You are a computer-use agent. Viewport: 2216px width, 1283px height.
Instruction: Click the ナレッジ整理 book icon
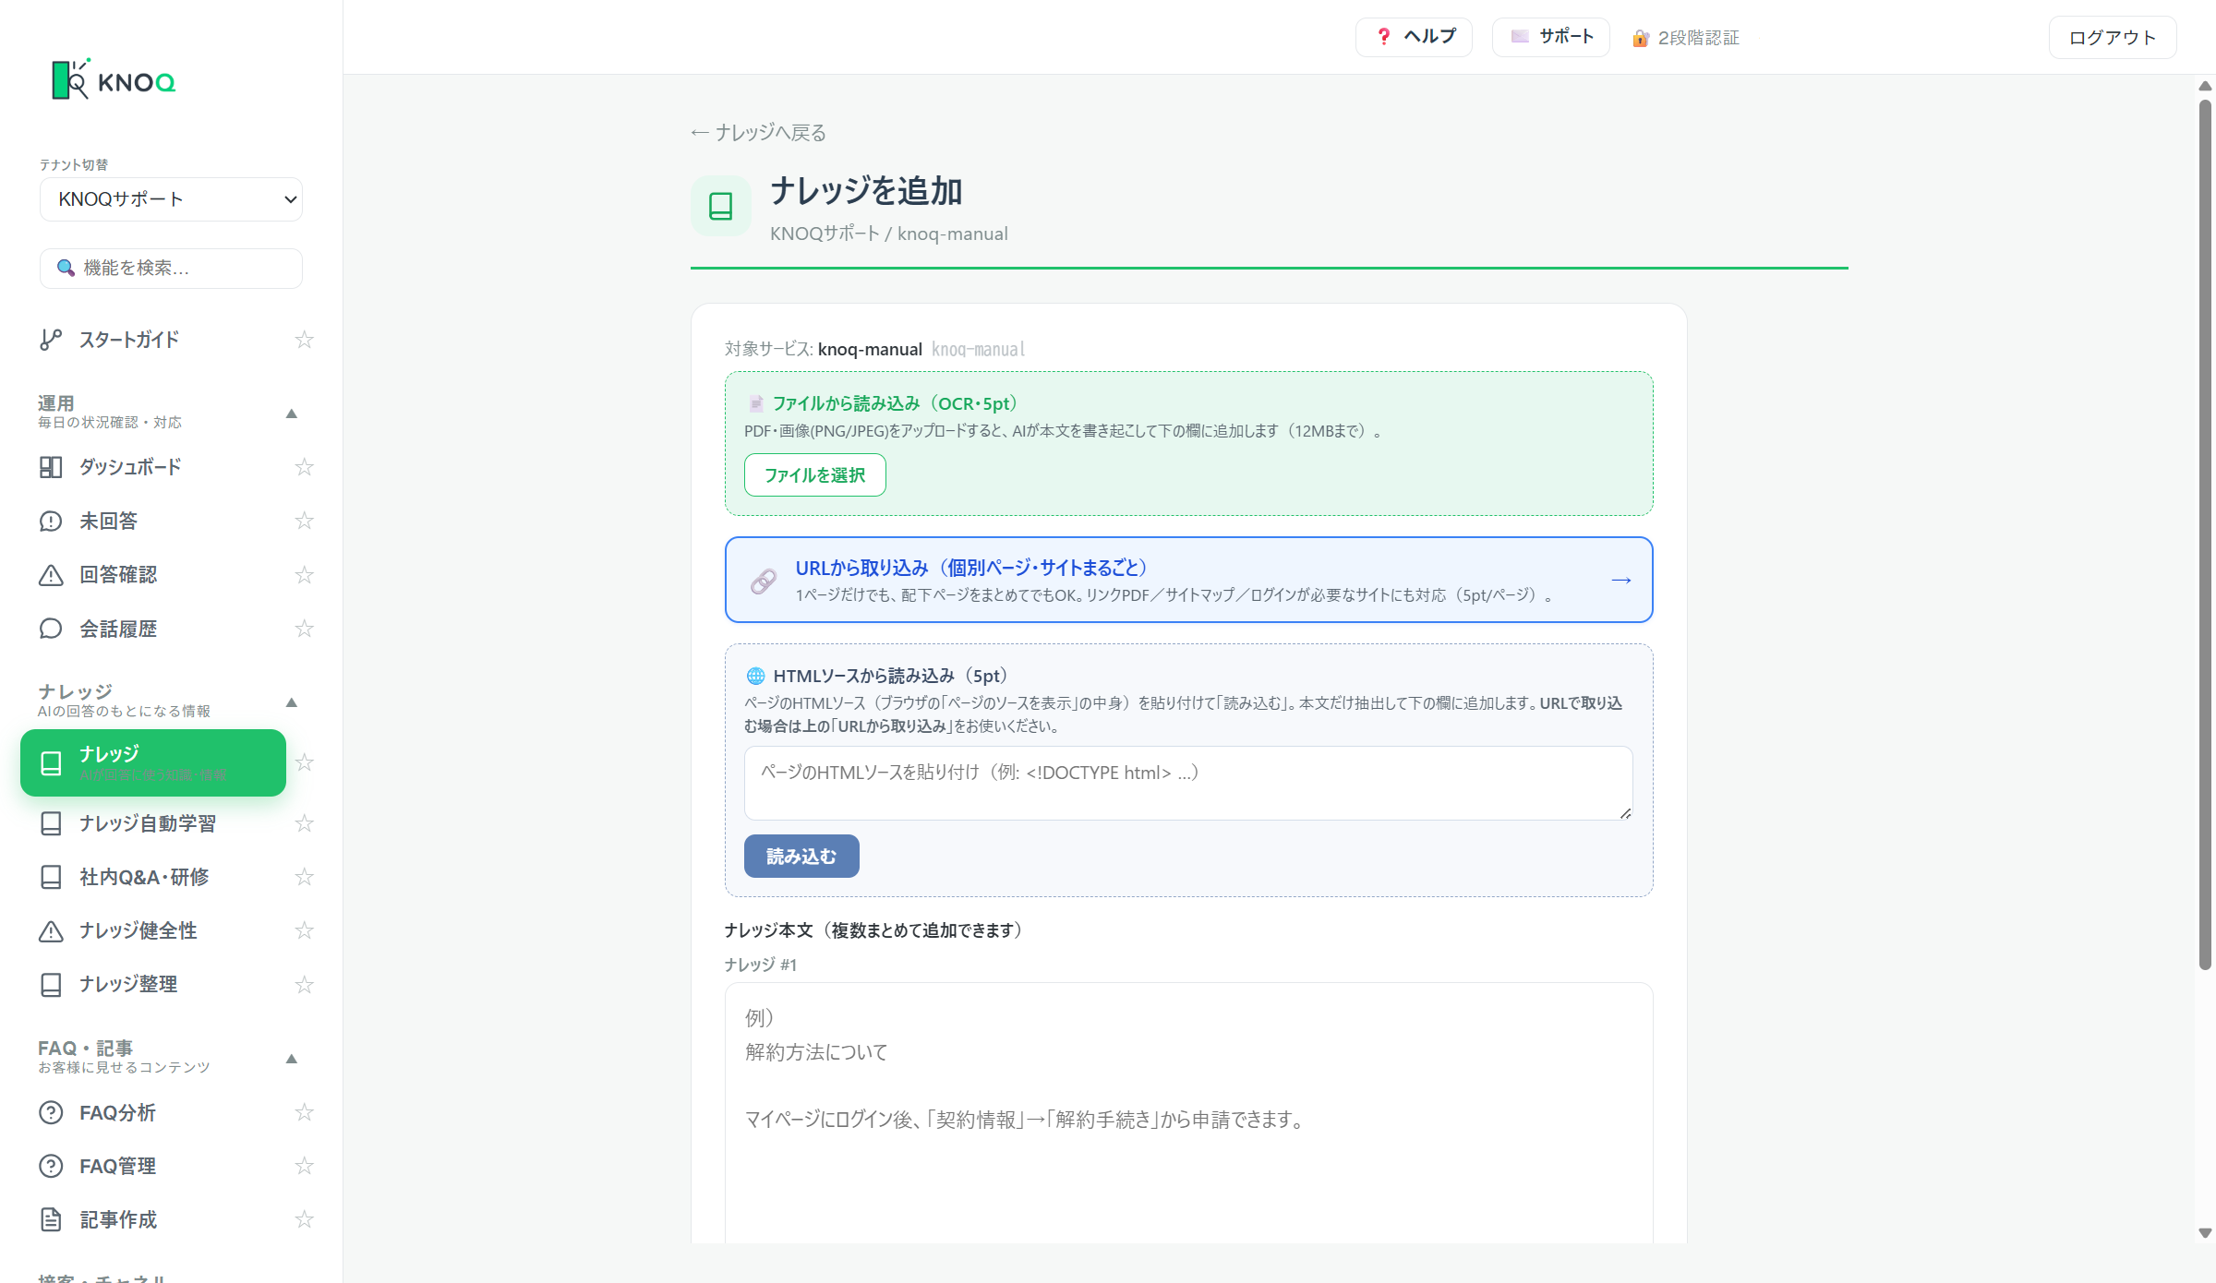pyautogui.click(x=51, y=985)
